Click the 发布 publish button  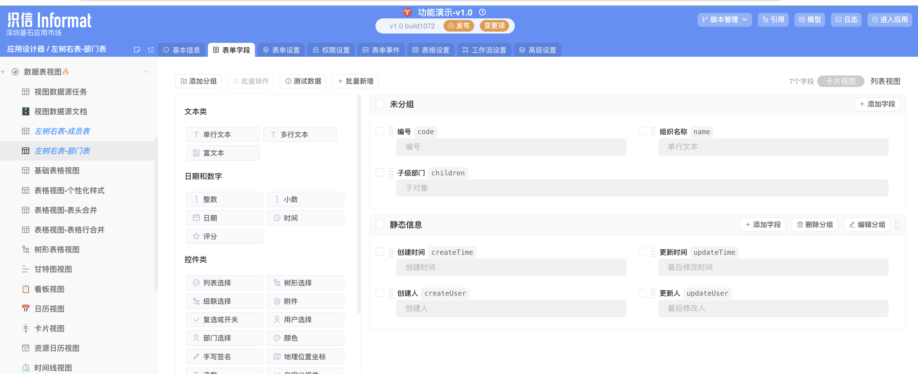pyautogui.click(x=459, y=26)
